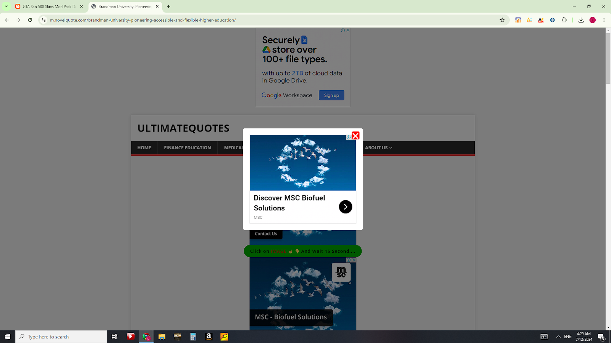Expand the tab search dropdown arrow
Screen dimensions: 611x343
point(6,6)
